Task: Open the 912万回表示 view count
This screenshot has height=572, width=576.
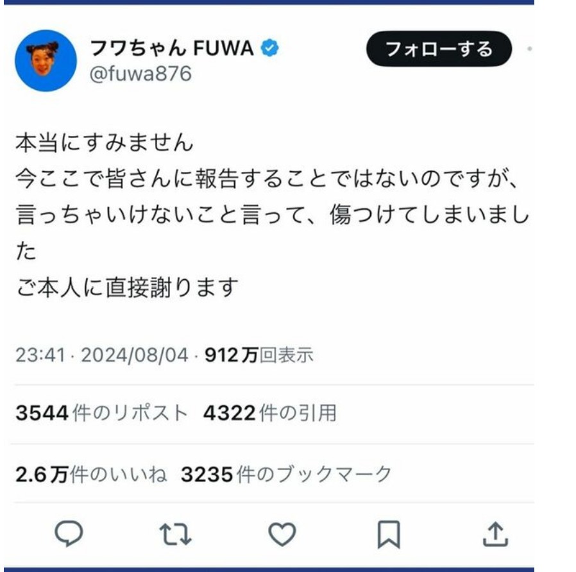Action: coord(259,355)
